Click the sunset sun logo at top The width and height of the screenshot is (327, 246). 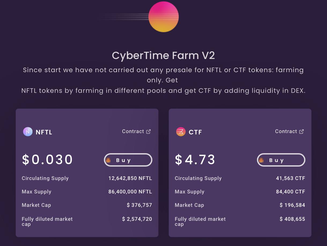(164, 16)
